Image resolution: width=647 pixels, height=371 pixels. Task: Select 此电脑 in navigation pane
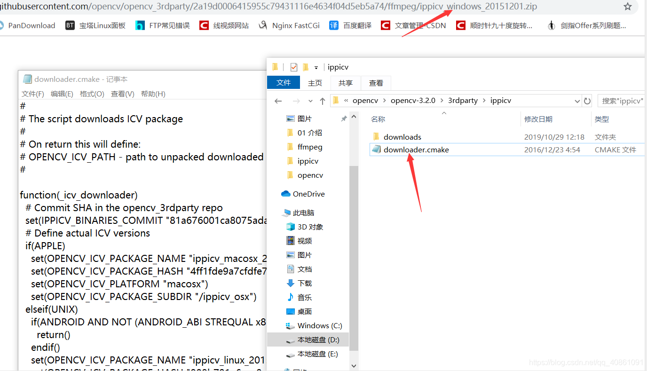pos(299,213)
